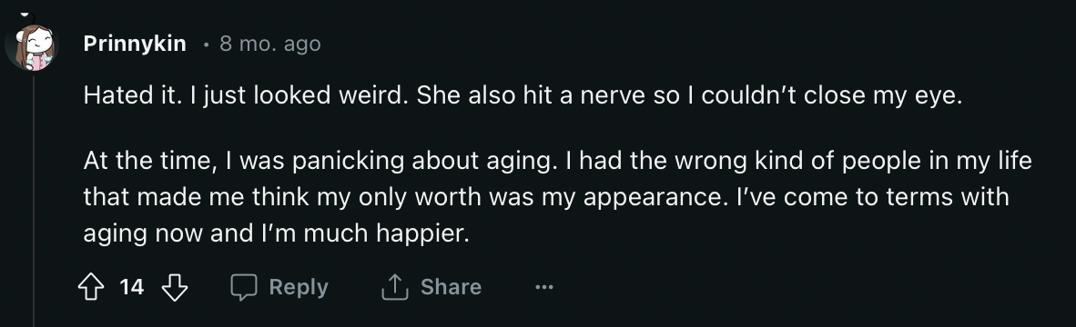Click the speech bubble reply icon
Screen dimensions: 1076x327
coord(244,287)
